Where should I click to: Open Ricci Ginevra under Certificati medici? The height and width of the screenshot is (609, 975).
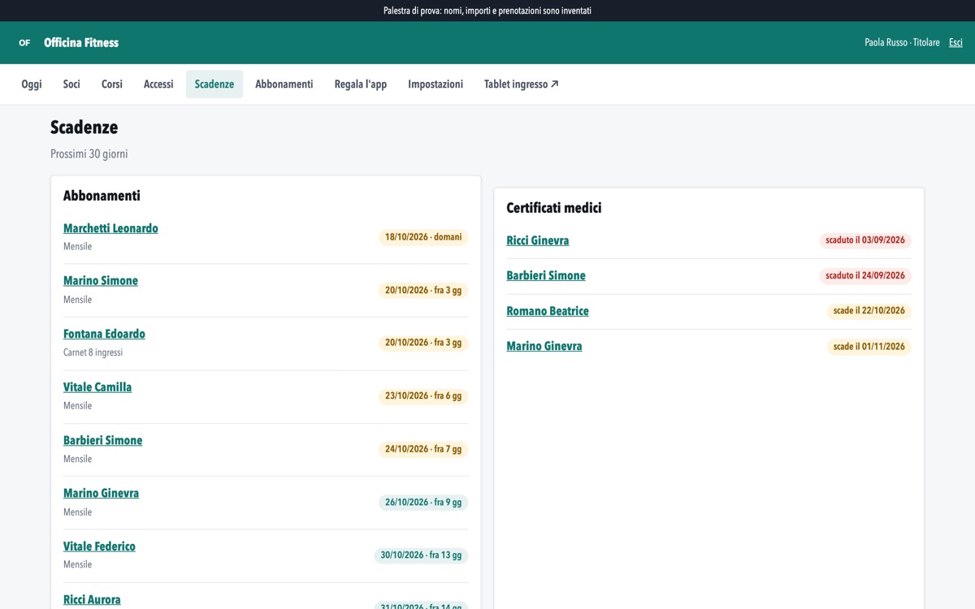538,240
